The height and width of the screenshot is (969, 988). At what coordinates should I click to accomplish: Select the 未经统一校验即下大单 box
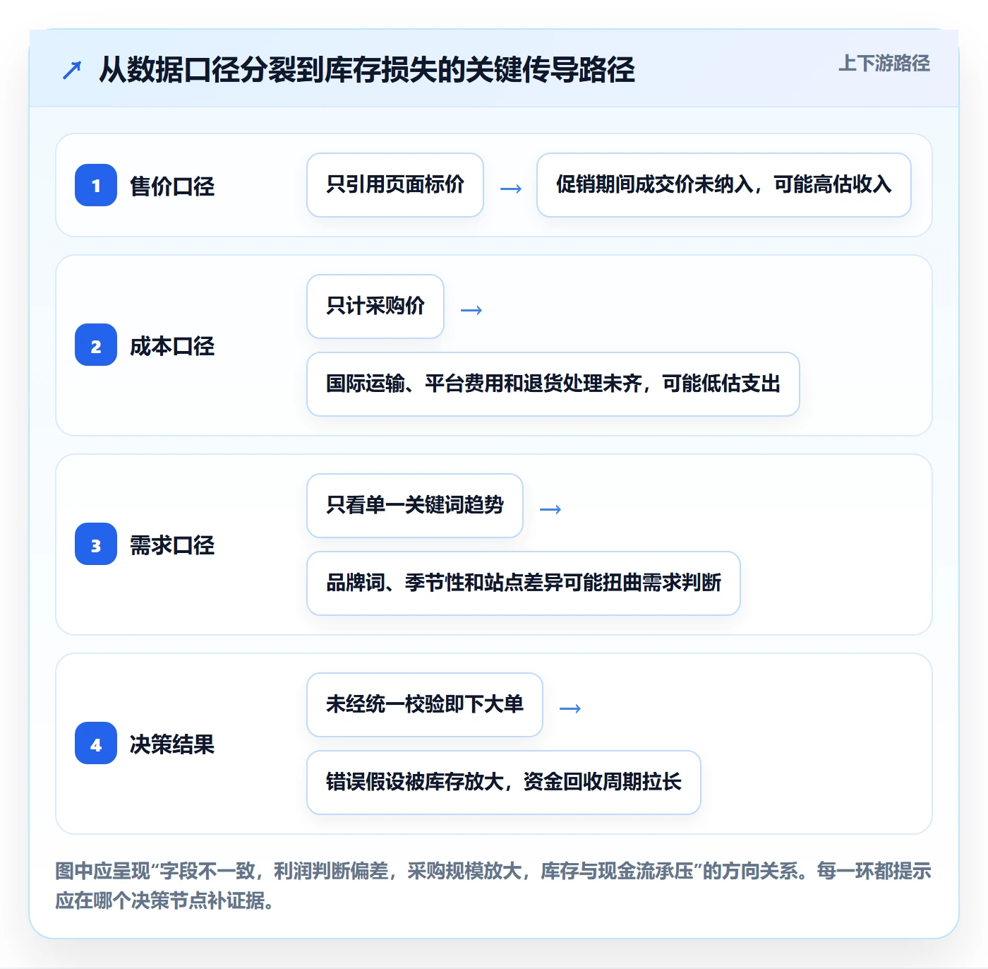(x=425, y=705)
